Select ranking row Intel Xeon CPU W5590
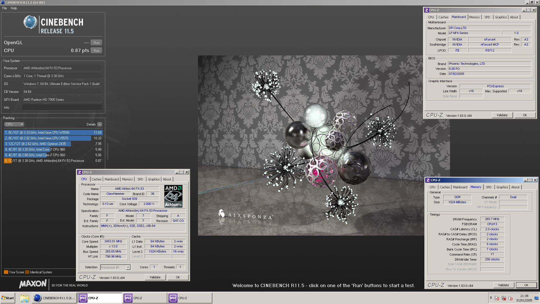This screenshot has height=304, width=540. [53, 133]
